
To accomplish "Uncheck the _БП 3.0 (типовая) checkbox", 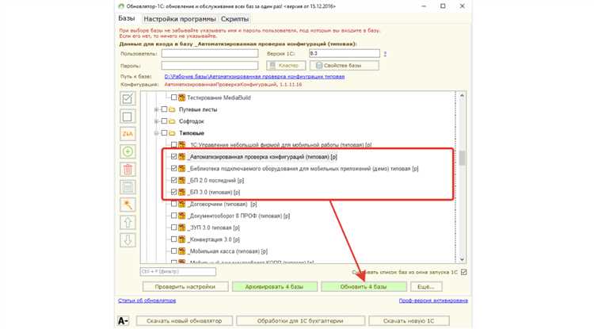I will 174,192.
